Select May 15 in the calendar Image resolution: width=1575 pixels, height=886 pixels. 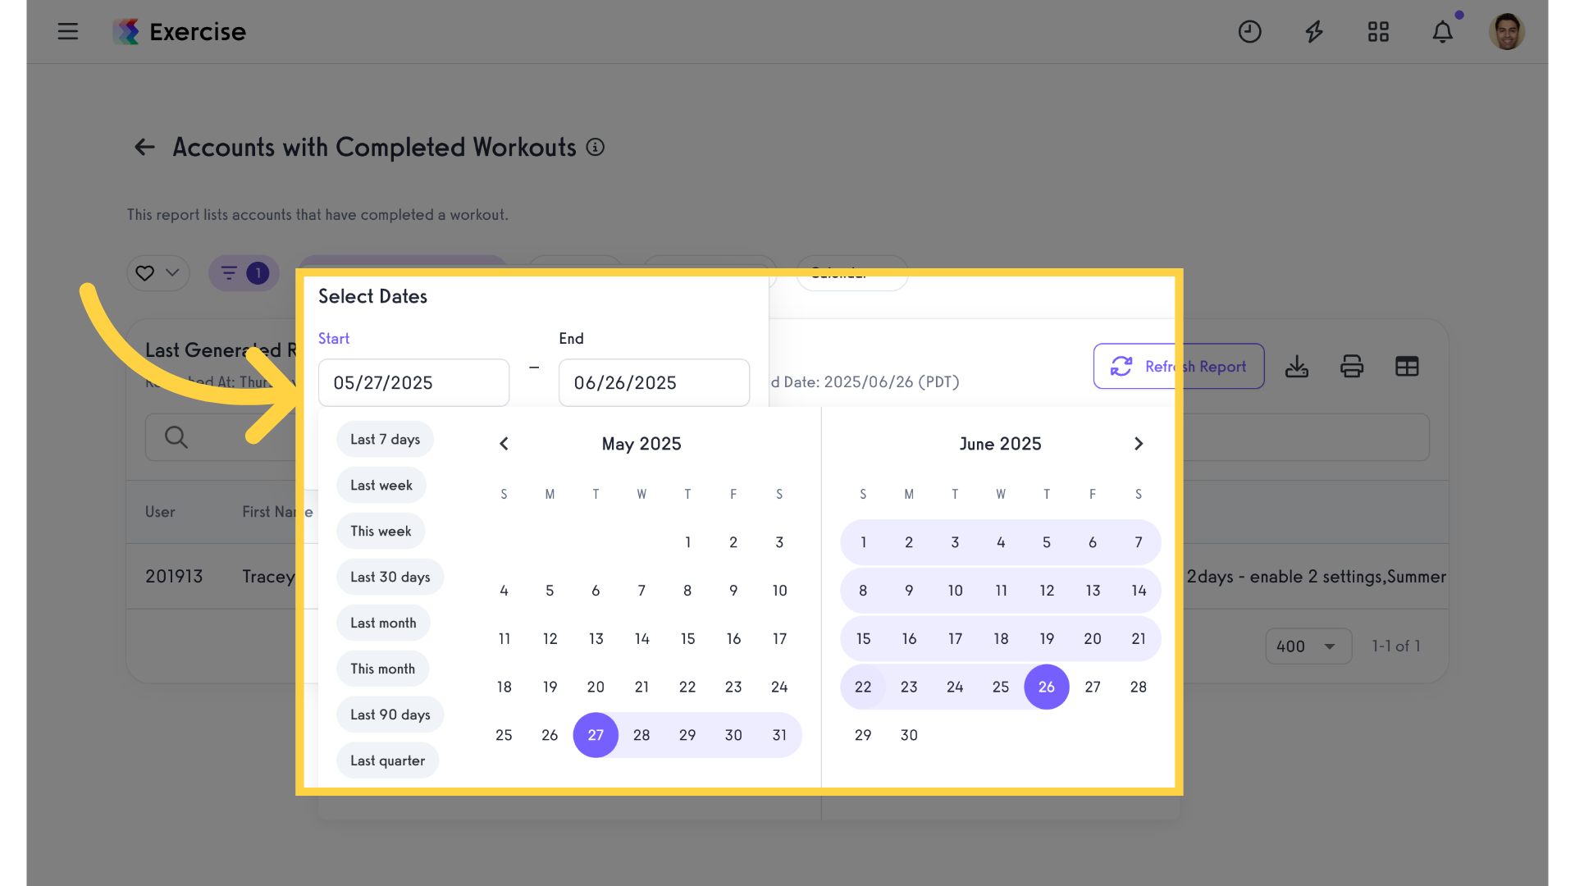coord(687,639)
